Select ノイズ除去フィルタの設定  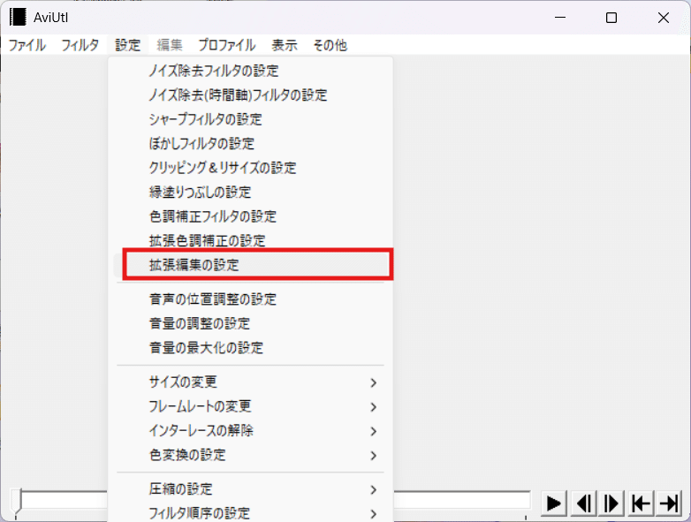pyautogui.click(x=250, y=71)
